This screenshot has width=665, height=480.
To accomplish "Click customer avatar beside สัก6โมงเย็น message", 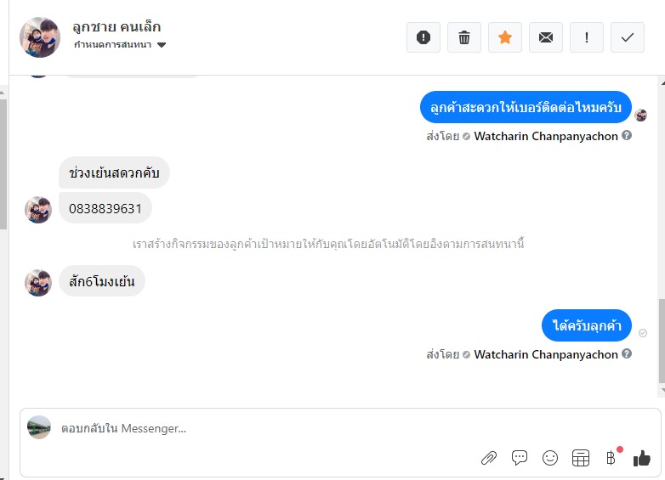I will point(38,283).
